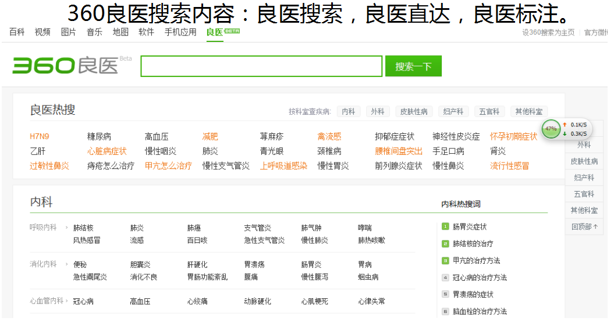Switch to the 图片 tab
The width and height of the screenshot is (614, 325).
(69, 32)
